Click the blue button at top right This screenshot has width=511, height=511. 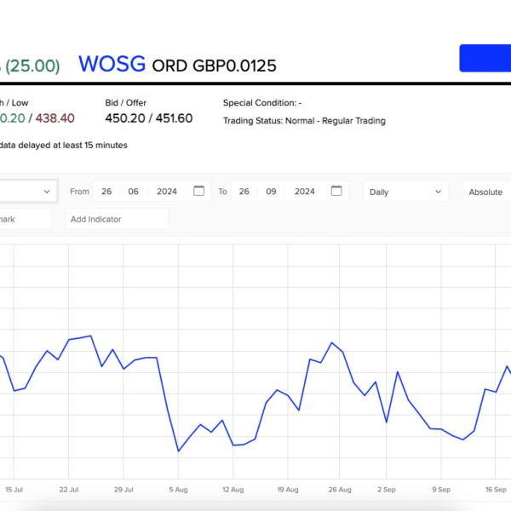pos(485,58)
